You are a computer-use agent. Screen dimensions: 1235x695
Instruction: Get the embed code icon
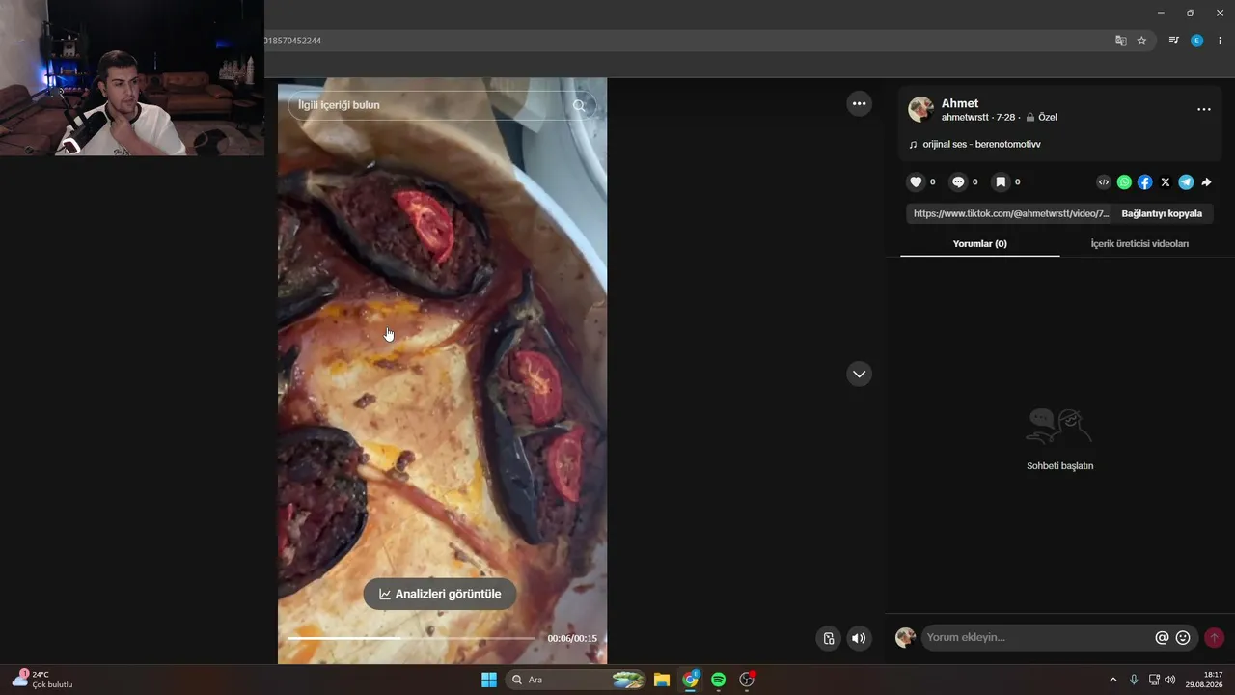click(x=1104, y=181)
